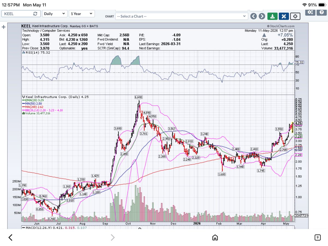Click the 1.680 low price label
Image resolution: width=328 pixels, height=246 pixels.
click(221, 174)
